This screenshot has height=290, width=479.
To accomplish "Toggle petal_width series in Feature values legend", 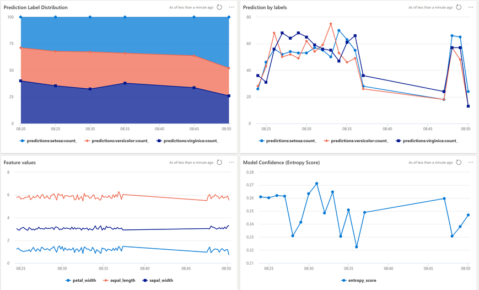I will tap(81, 281).
